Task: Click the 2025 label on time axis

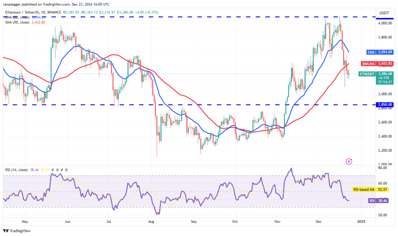Action: pyautogui.click(x=361, y=222)
